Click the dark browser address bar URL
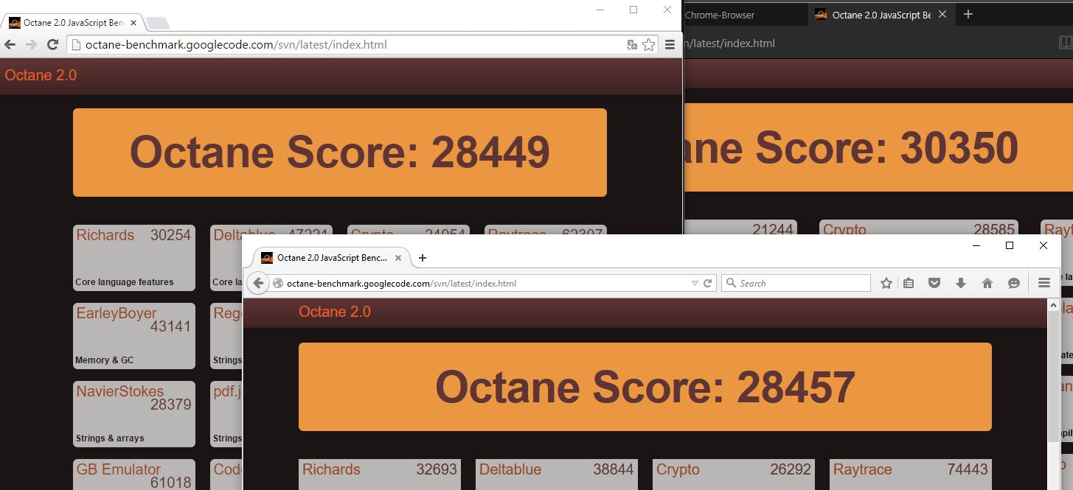The height and width of the screenshot is (490, 1073). click(730, 43)
